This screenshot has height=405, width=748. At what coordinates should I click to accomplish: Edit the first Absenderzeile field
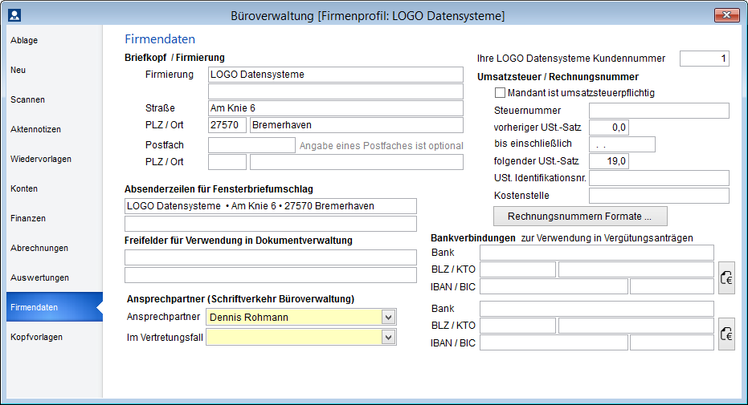coord(271,206)
